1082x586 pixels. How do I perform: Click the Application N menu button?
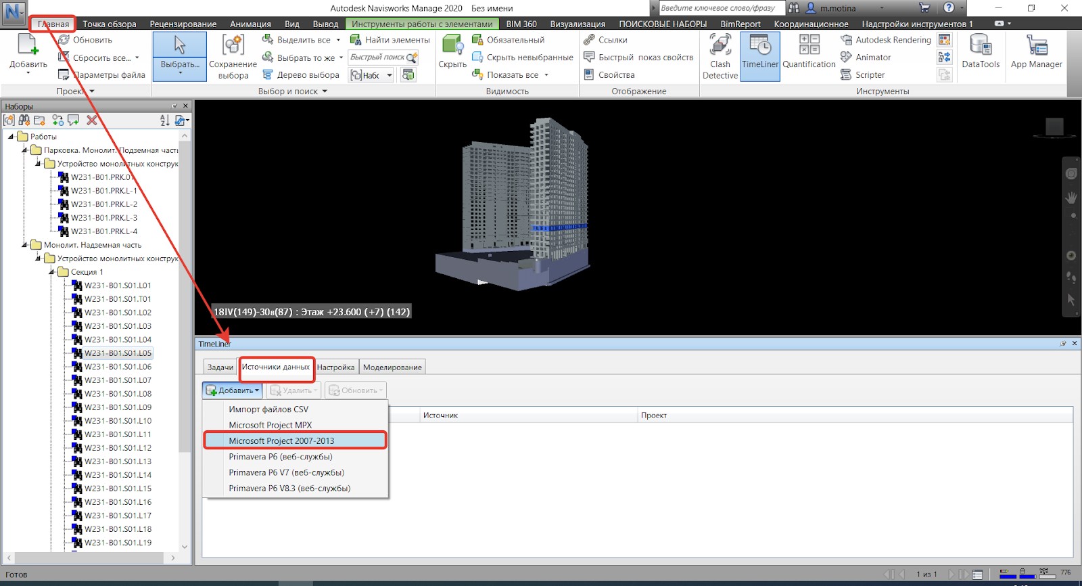click(x=14, y=13)
